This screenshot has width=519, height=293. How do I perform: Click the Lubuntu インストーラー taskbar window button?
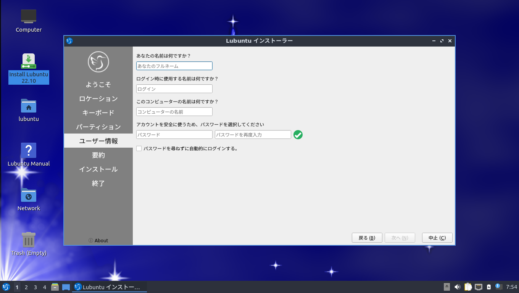(x=110, y=287)
